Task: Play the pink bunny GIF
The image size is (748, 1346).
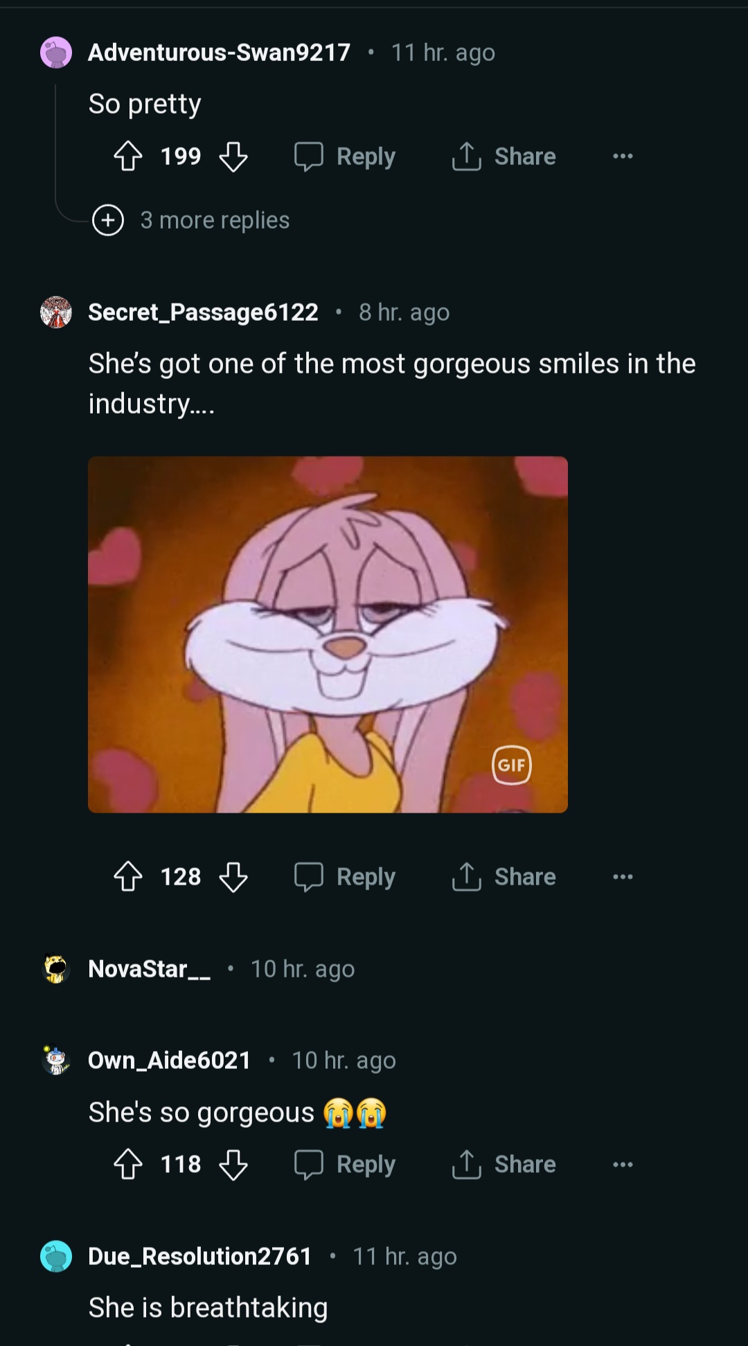Action: [x=328, y=634]
